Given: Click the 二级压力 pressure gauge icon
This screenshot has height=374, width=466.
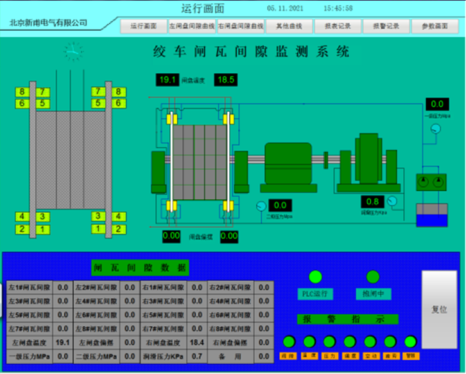Looking at the screenshot, I should 261,206.
